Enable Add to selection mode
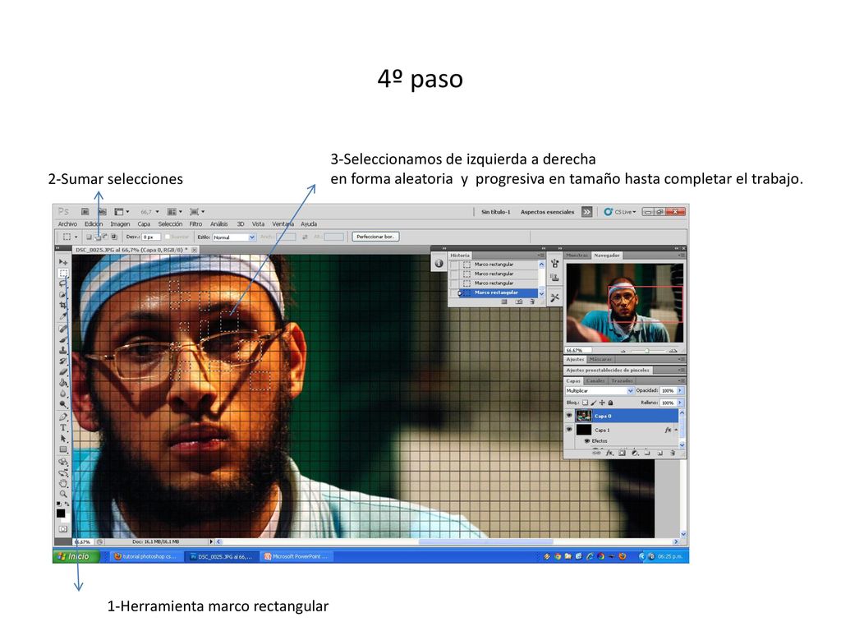Image resolution: width=841 pixels, height=631 pixels. click(x=98, y=237)
